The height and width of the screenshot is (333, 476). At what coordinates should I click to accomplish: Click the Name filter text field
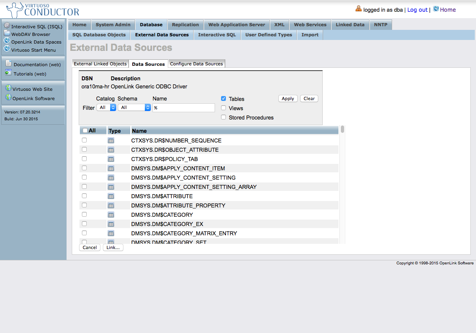pyautogui.click(x=184, y=108)
